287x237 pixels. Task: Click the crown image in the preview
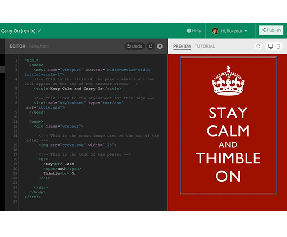(x=228, y=80)
